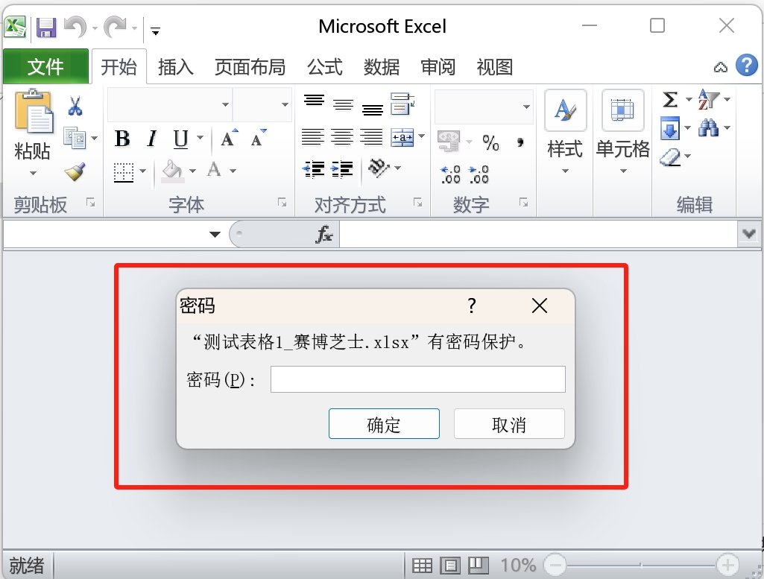
Task: Switch to the 审阅 tab
Action: coord(438,67)
